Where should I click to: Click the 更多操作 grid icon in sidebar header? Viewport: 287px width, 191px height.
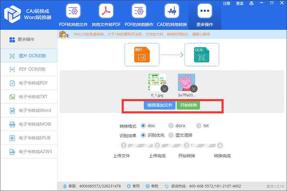[12, 39]
